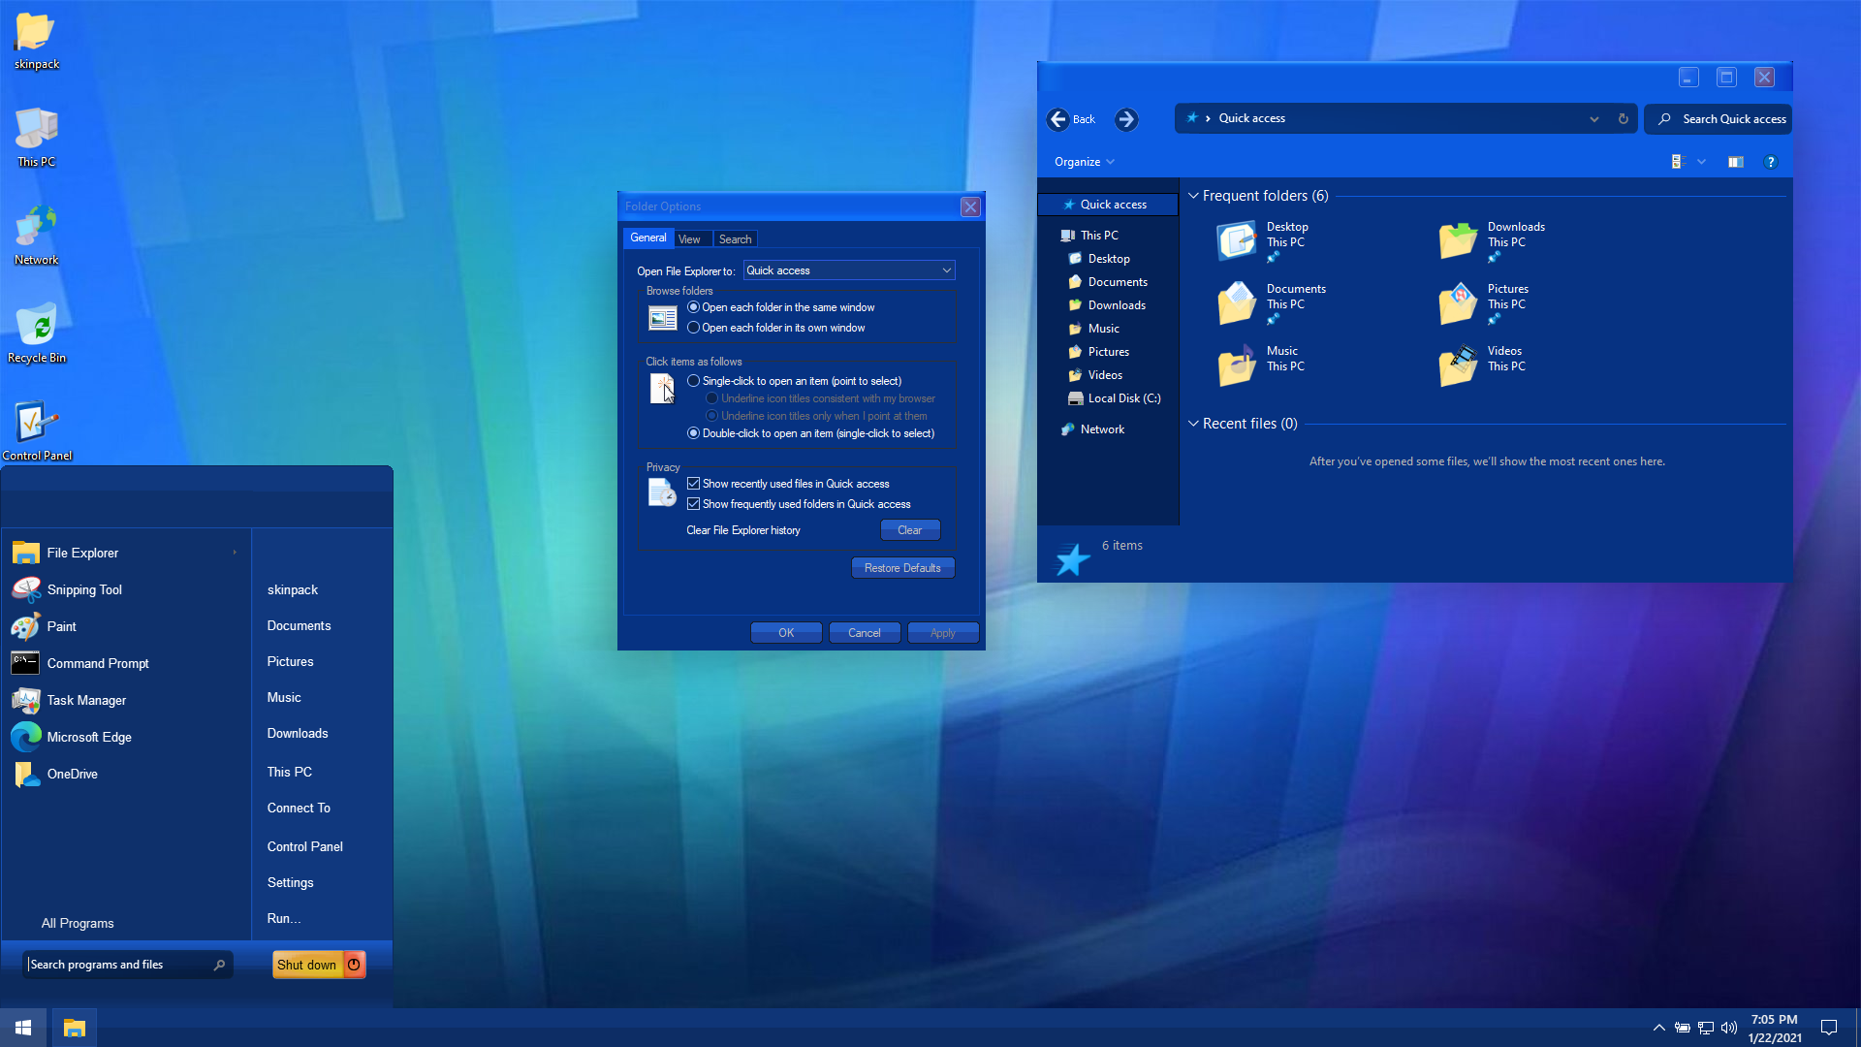Open File Explorer from the taskbar
Viewport: 1861px width, 1047px height.
point(74,1028)
